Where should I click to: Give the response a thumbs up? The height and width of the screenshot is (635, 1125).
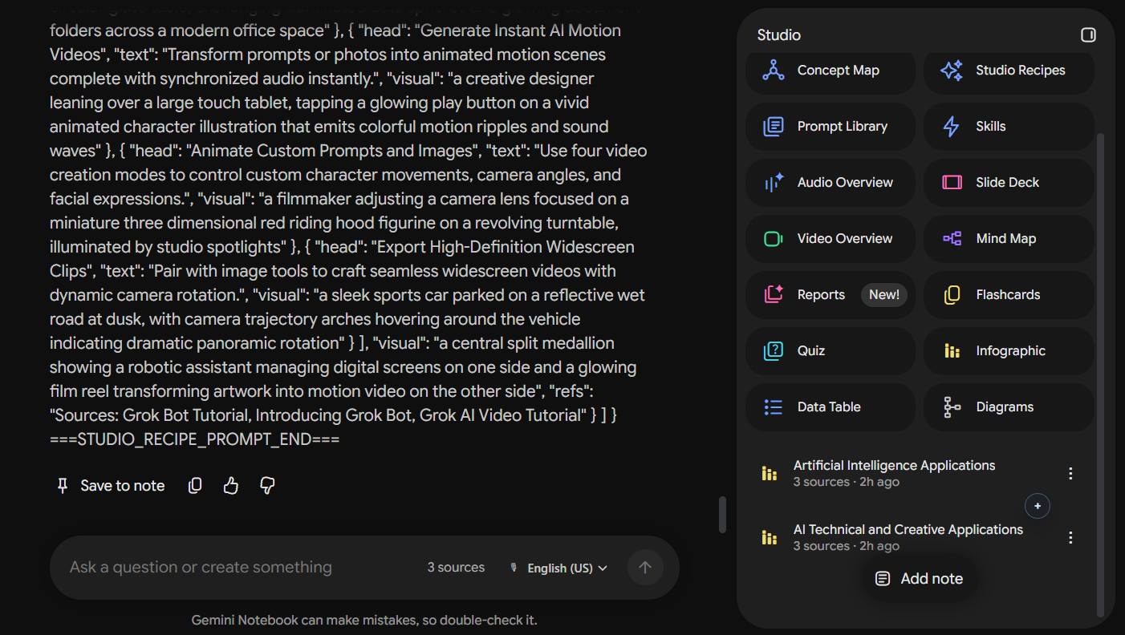pyautogui.click(x=231, y=486)
